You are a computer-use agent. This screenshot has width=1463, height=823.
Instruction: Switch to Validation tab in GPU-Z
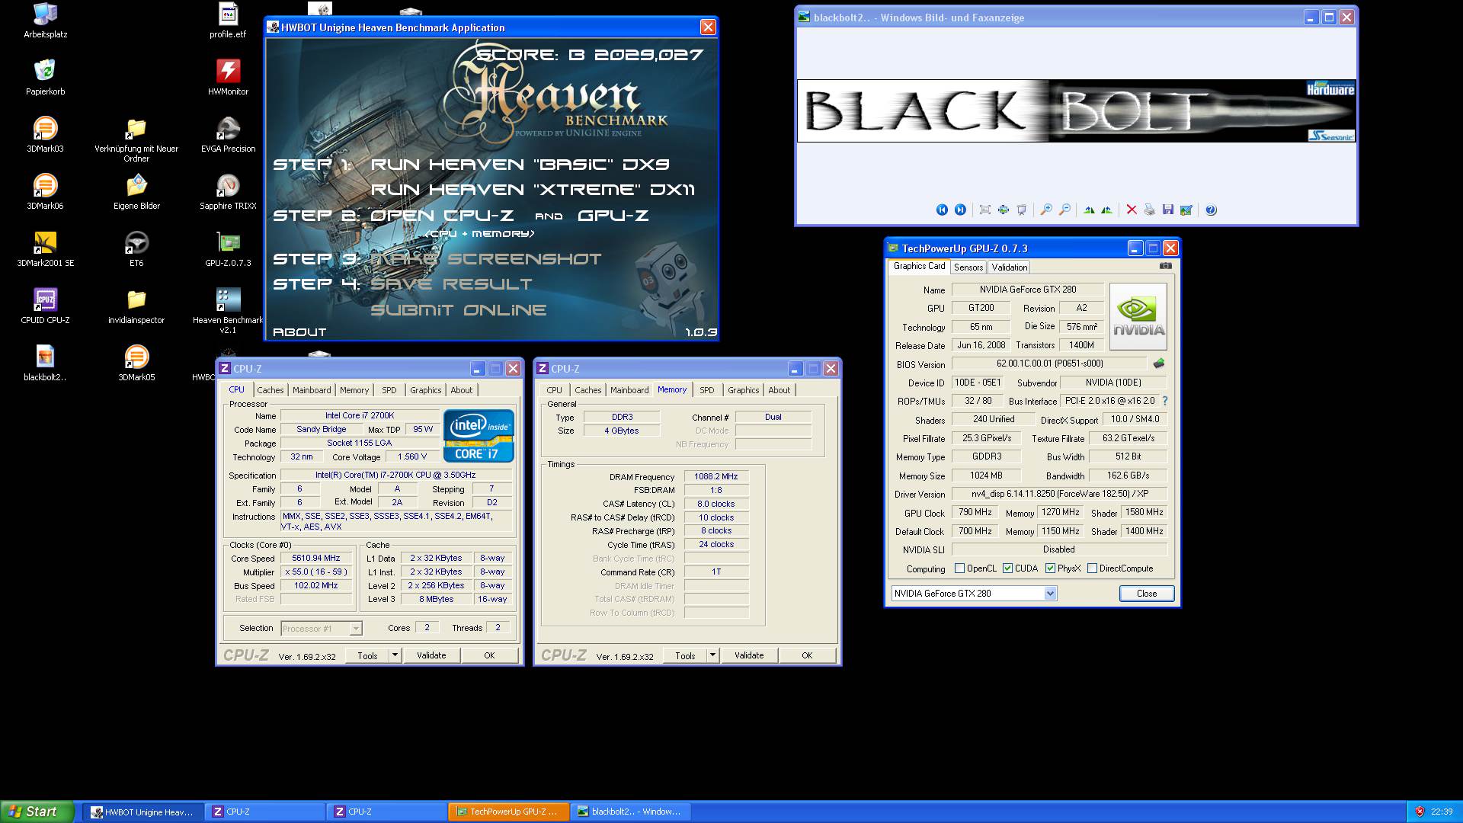click(1010, 267)
